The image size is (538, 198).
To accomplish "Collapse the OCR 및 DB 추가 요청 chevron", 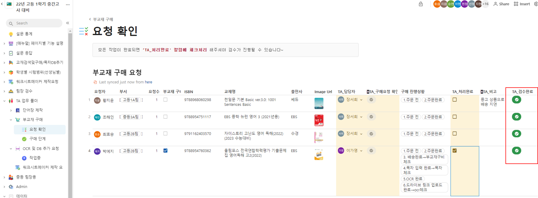I will (x=11, y=148).
